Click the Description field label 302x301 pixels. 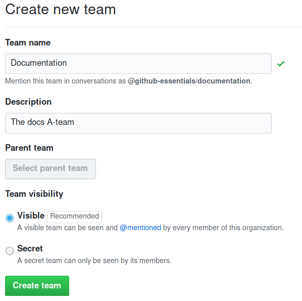28,102
